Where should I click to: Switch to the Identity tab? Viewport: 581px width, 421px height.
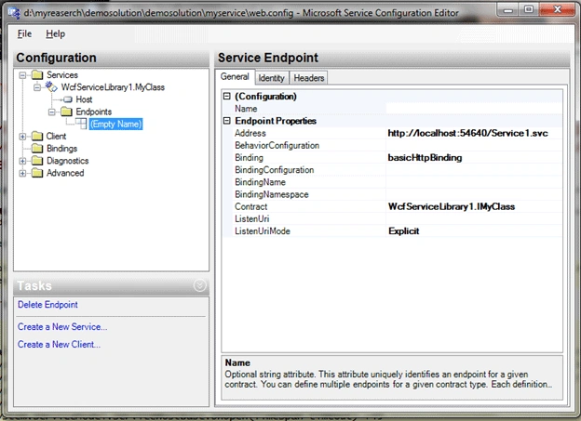coord(271,78)
